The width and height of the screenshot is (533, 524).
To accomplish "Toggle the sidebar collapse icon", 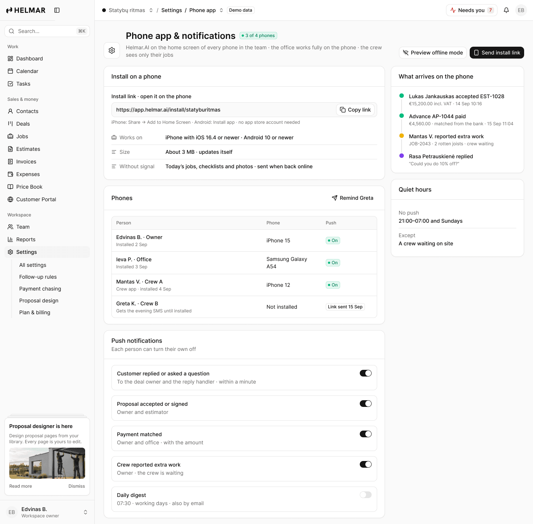I will 57,10.
